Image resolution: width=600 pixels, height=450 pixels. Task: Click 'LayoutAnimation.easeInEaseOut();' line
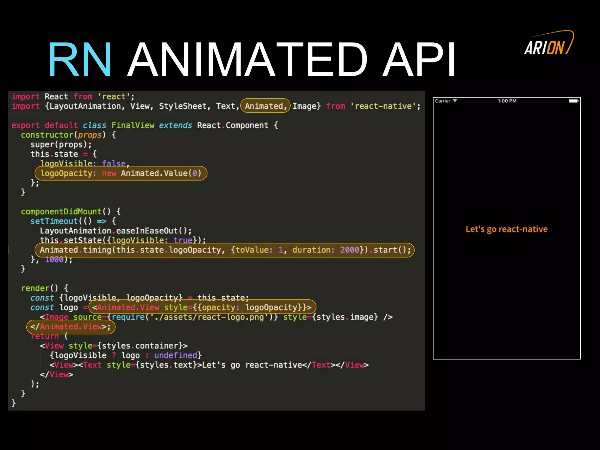point(116,231)
